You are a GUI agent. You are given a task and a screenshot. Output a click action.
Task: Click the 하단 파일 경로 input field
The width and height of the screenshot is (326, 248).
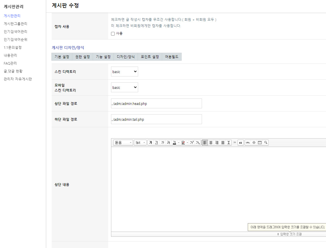[156, 119]
